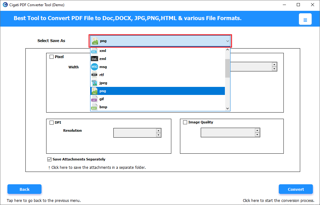Image resolution: width=320 pixels, height=205 pixels.
Task: Select the highlighted png list entry
Action: coord(158,91)
